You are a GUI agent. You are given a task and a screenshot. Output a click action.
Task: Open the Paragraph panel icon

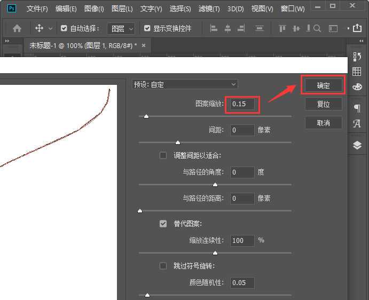(x=357, y=108)
